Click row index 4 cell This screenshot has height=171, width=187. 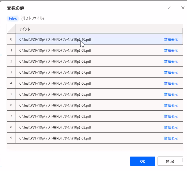tap(11, 83)
